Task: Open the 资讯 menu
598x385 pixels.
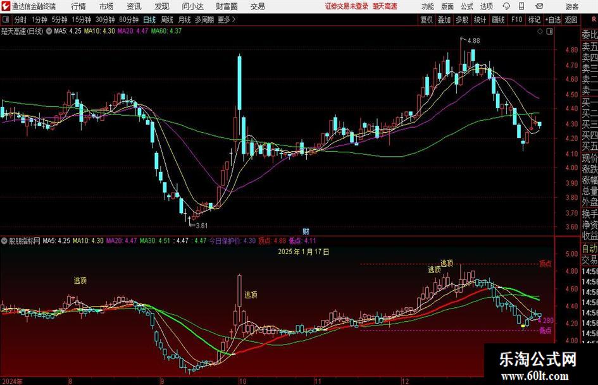Action: pos(134,6)
